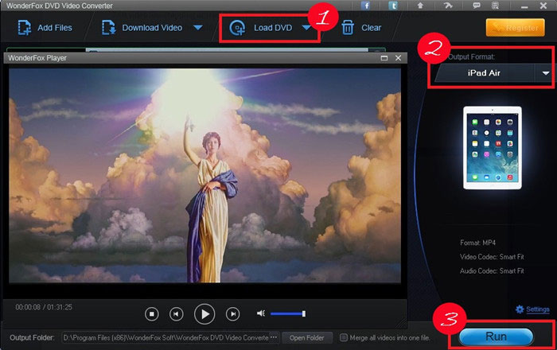Click the Settings gear icon
Viewport: 557px width, 350px height.
[520, 309]
